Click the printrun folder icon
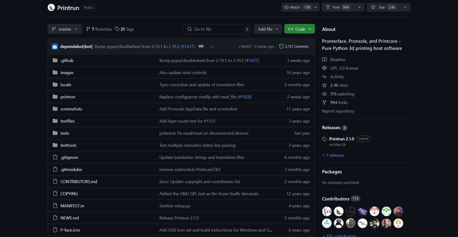 coord(55,97)
